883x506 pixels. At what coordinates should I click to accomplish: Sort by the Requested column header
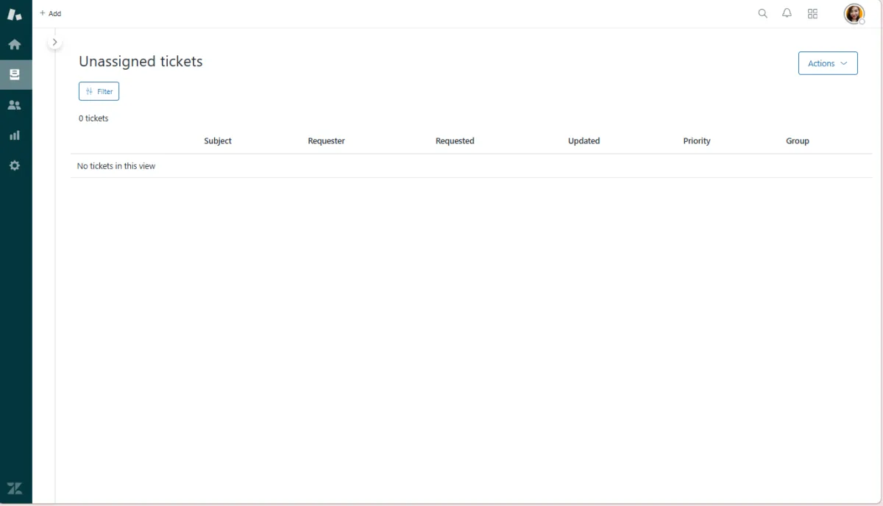[455, 140]
